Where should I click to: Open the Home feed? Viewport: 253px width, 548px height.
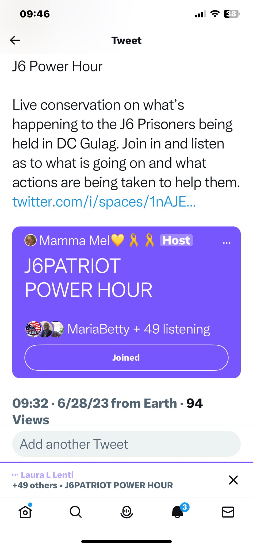[x=25, y=512]
